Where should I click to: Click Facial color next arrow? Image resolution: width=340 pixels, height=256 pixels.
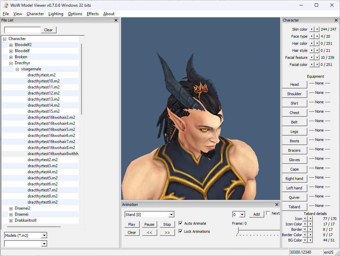(x=317, y=64)
